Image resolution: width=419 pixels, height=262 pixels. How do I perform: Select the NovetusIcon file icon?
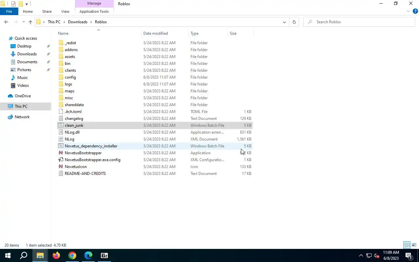tap(61, 167)
